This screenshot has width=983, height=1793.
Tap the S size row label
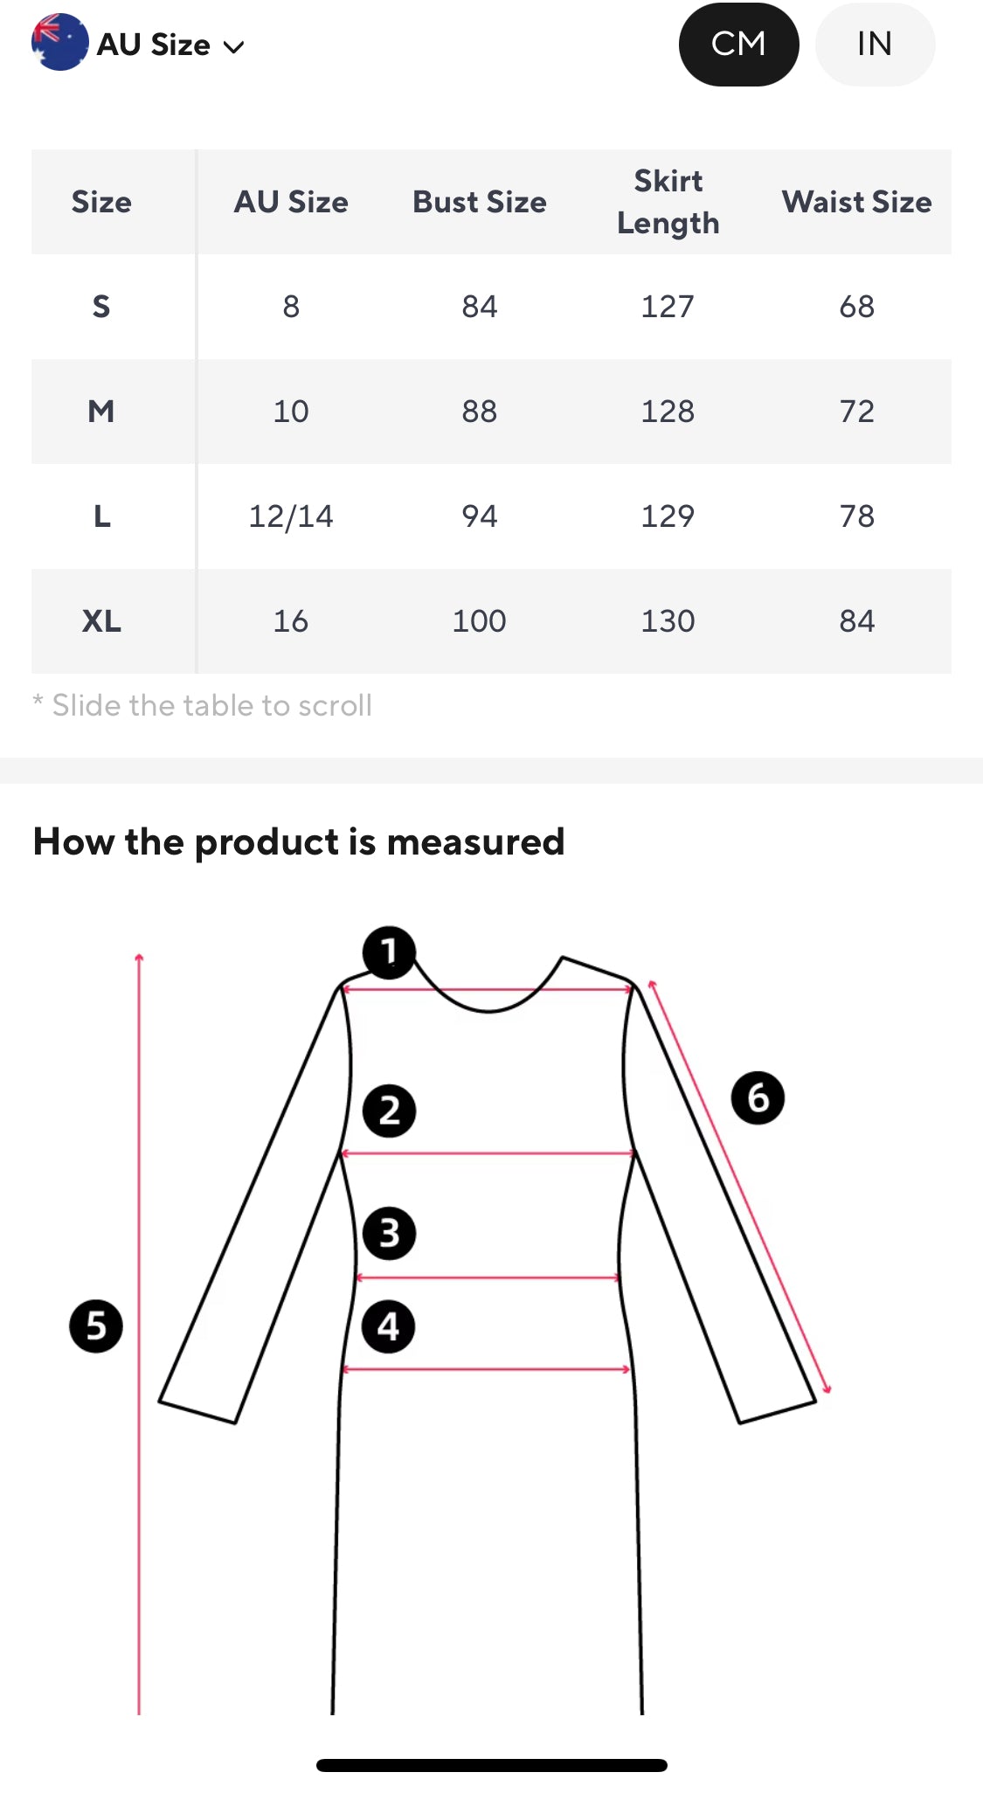[101, 307]
